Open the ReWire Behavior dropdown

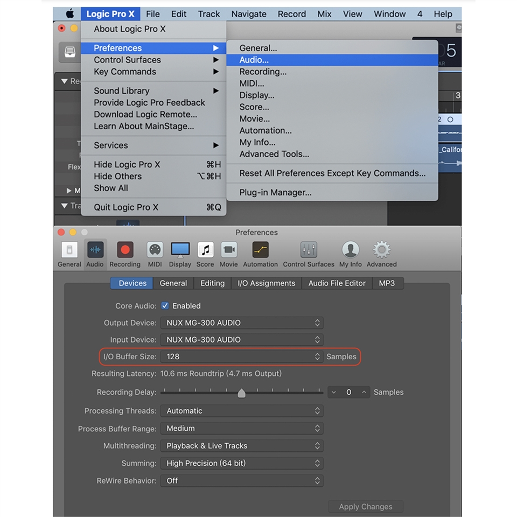pos(242,481)
